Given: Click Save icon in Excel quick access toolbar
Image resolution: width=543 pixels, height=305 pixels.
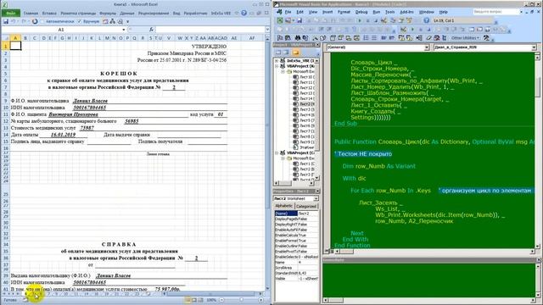Looking at the screenshot, I should click(6, 21).
